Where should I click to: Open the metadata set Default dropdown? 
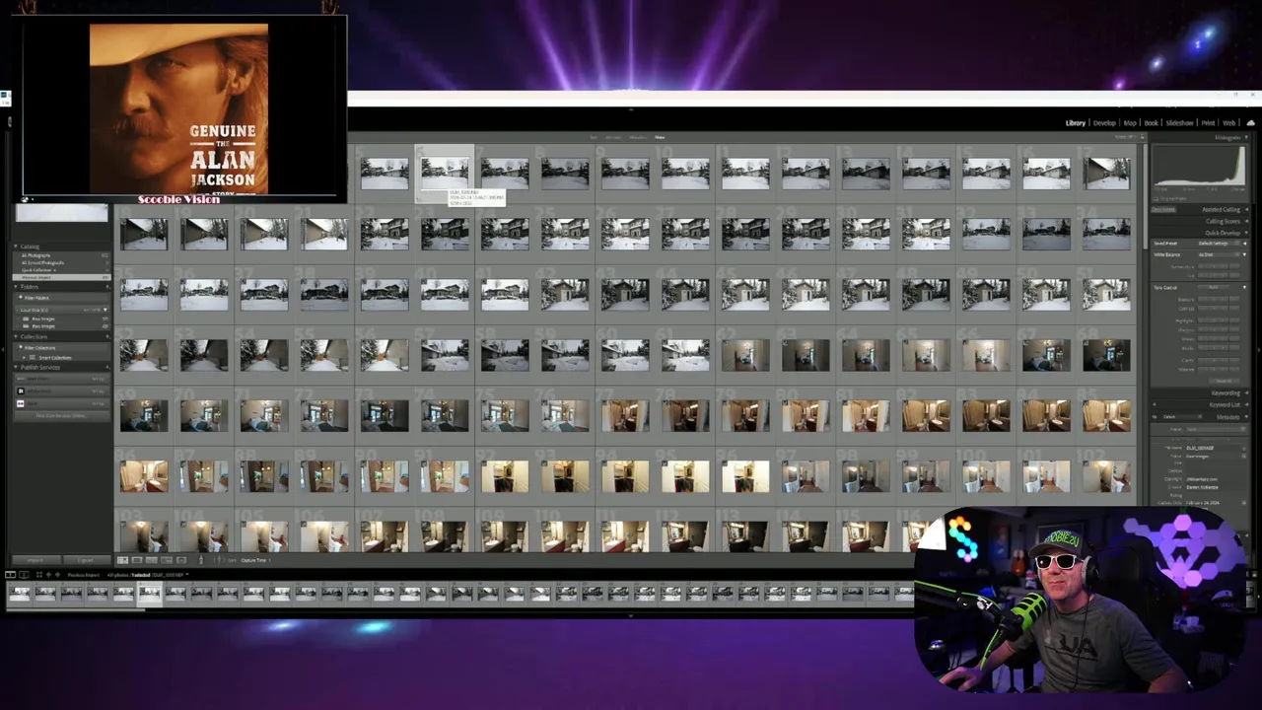[x=1181, y=416]
